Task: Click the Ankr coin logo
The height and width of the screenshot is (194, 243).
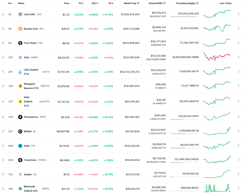Action: (20, 57)
